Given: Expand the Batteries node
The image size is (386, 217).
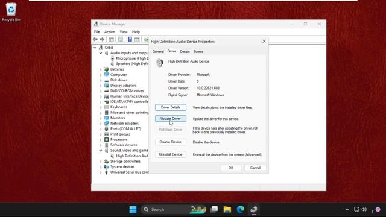Looking at the screenshot, I should coord(101,69).
